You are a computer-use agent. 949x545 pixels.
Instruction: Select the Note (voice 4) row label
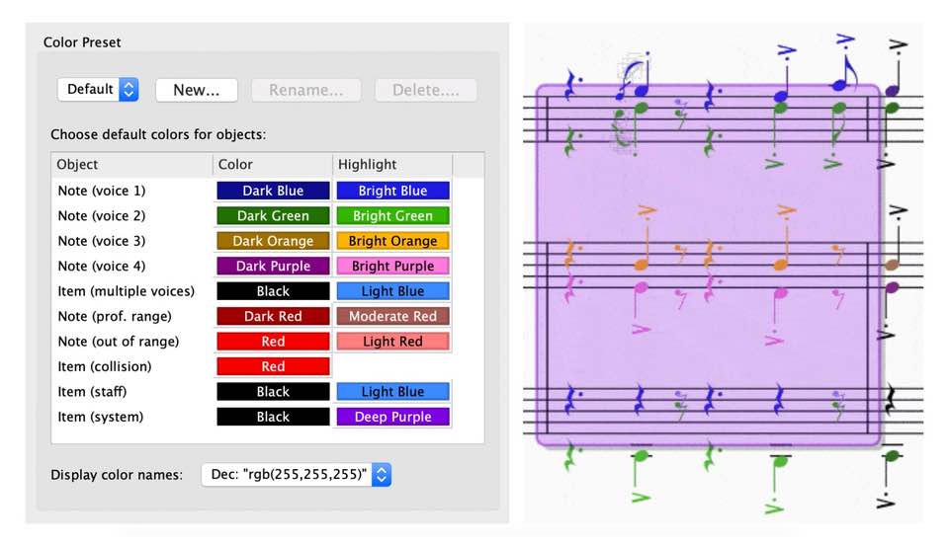pyautogui.click(x=102, y=266)
